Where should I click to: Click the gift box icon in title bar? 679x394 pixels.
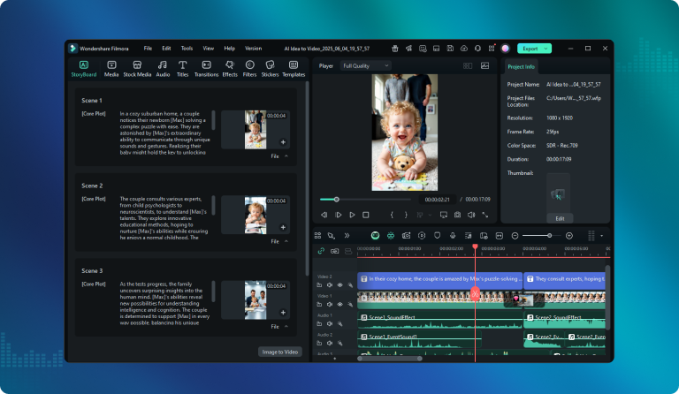point(395,49)
